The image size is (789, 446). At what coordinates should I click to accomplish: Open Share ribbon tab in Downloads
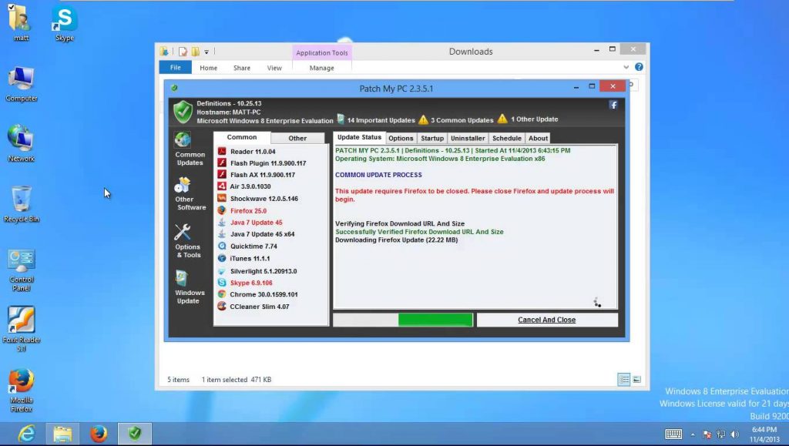coord(241,68)
